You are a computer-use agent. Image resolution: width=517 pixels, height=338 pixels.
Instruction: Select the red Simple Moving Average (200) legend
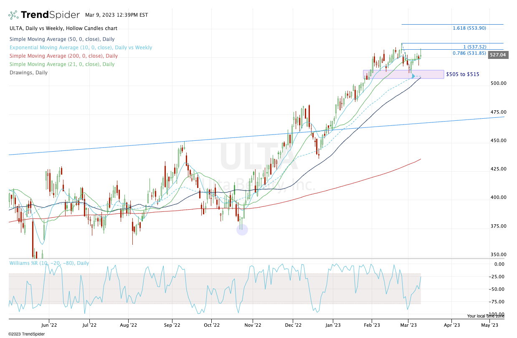[63, 56]
